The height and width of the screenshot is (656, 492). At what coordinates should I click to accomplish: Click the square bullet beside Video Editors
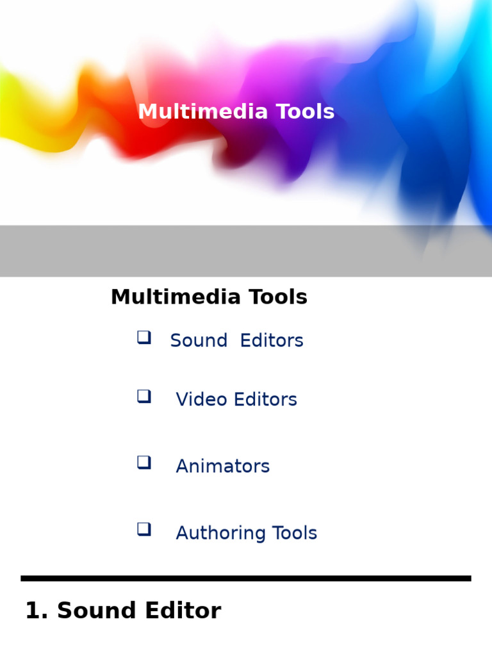coord(144,396)
